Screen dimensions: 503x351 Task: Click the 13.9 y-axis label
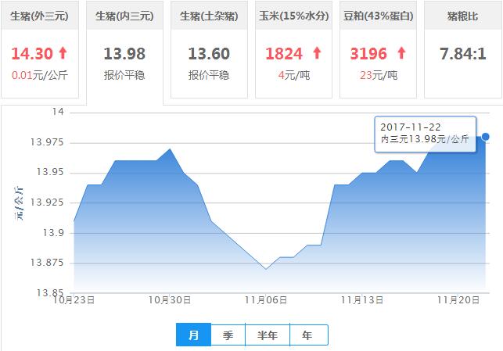(x=53, y=232)
